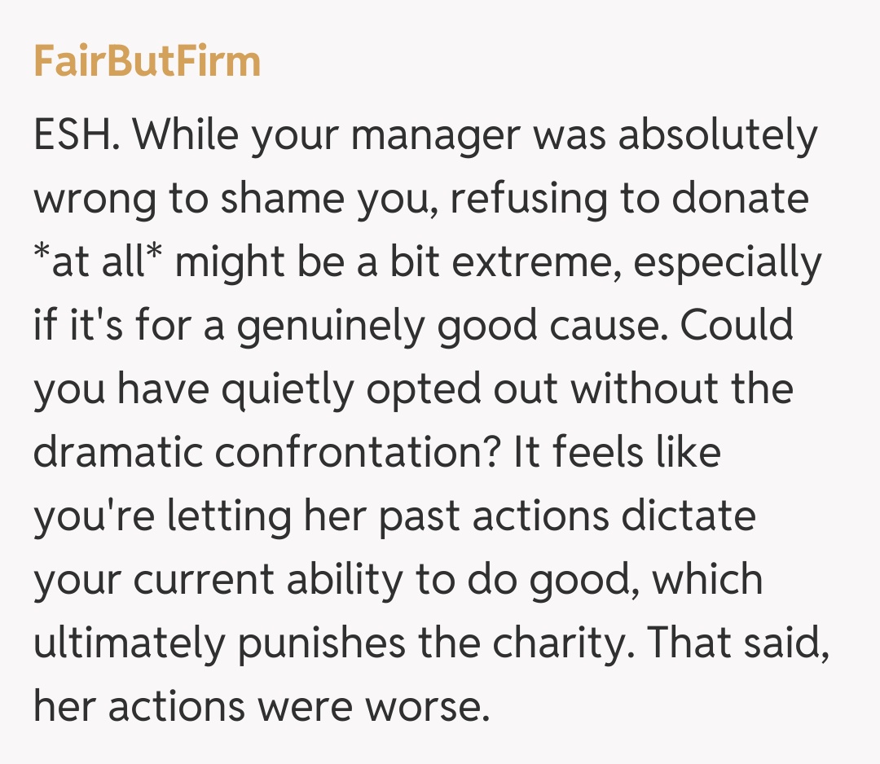
Task: Click the word "Could" ending fourth line
Action: click(737, 326)
